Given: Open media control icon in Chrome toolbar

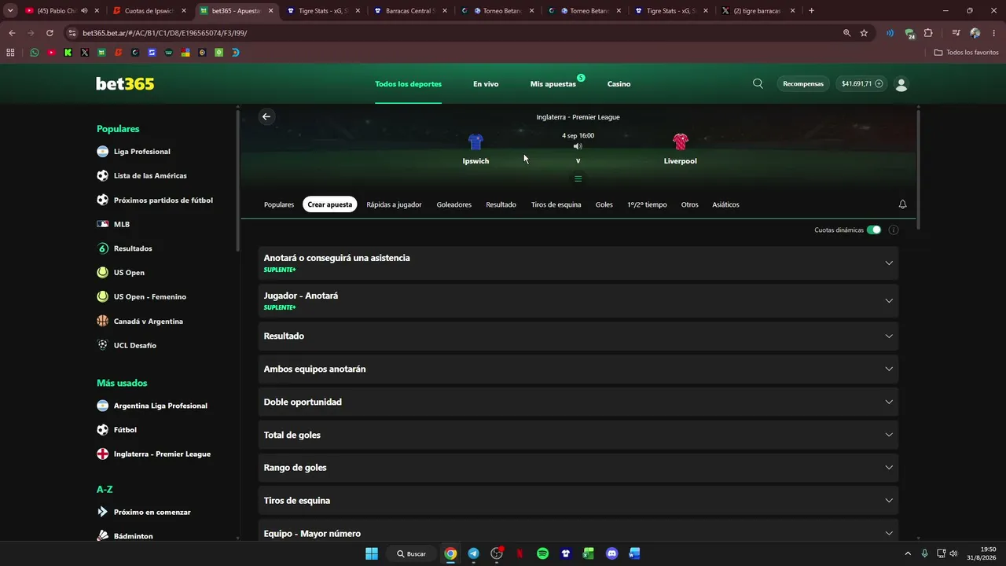Looking at the screenshot, I should 956,33.
